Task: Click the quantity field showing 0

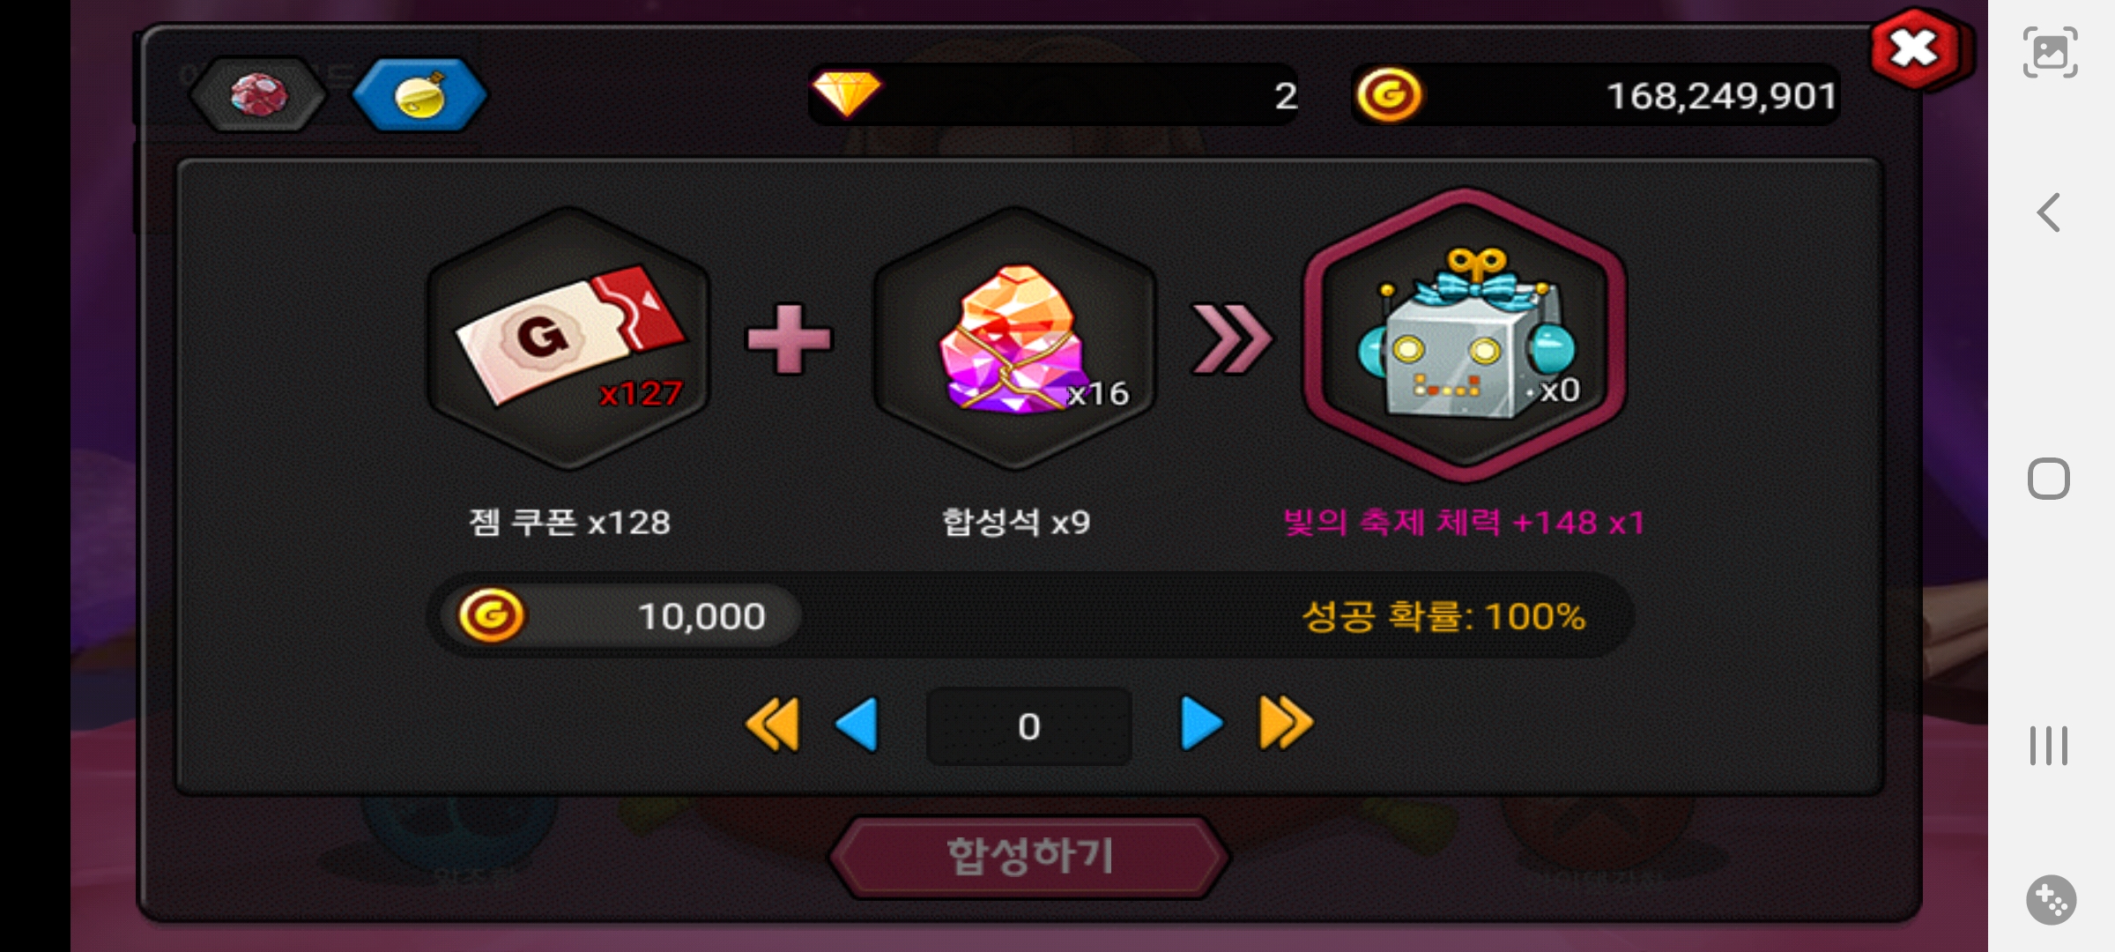Action: 1028,726
